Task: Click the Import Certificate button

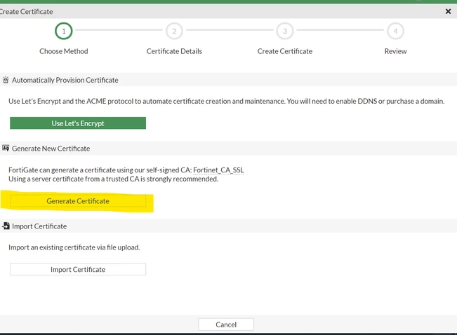Action: pos(78,269)
